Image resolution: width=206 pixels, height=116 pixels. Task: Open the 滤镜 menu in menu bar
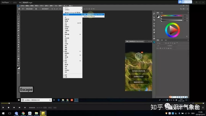pyautogui.click(x=51, y=6)
